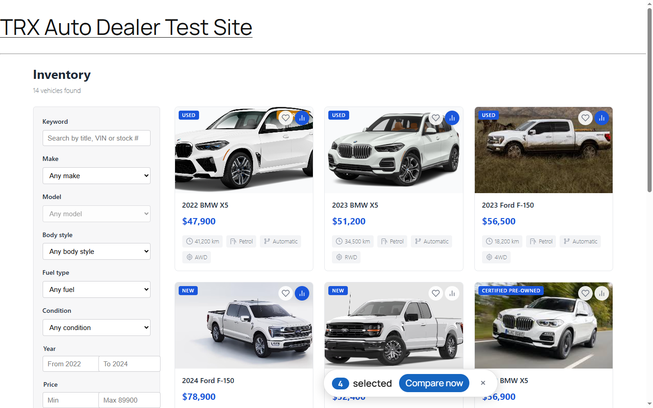Add second NEW Ford truck to compare
Screen dimensions: 653x408
(452, 293)
